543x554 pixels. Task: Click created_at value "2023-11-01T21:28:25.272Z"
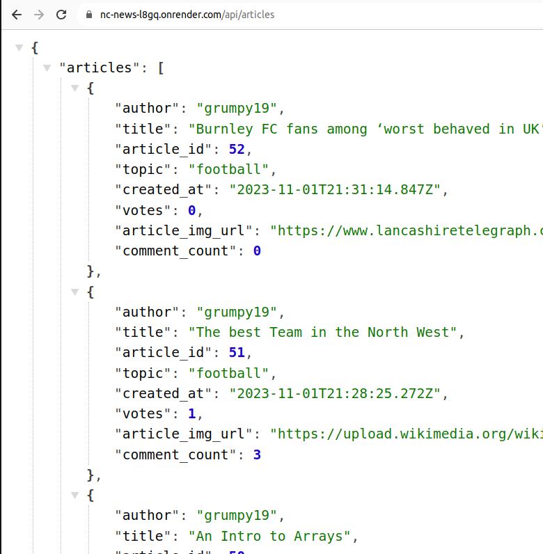tap(335, 394)
